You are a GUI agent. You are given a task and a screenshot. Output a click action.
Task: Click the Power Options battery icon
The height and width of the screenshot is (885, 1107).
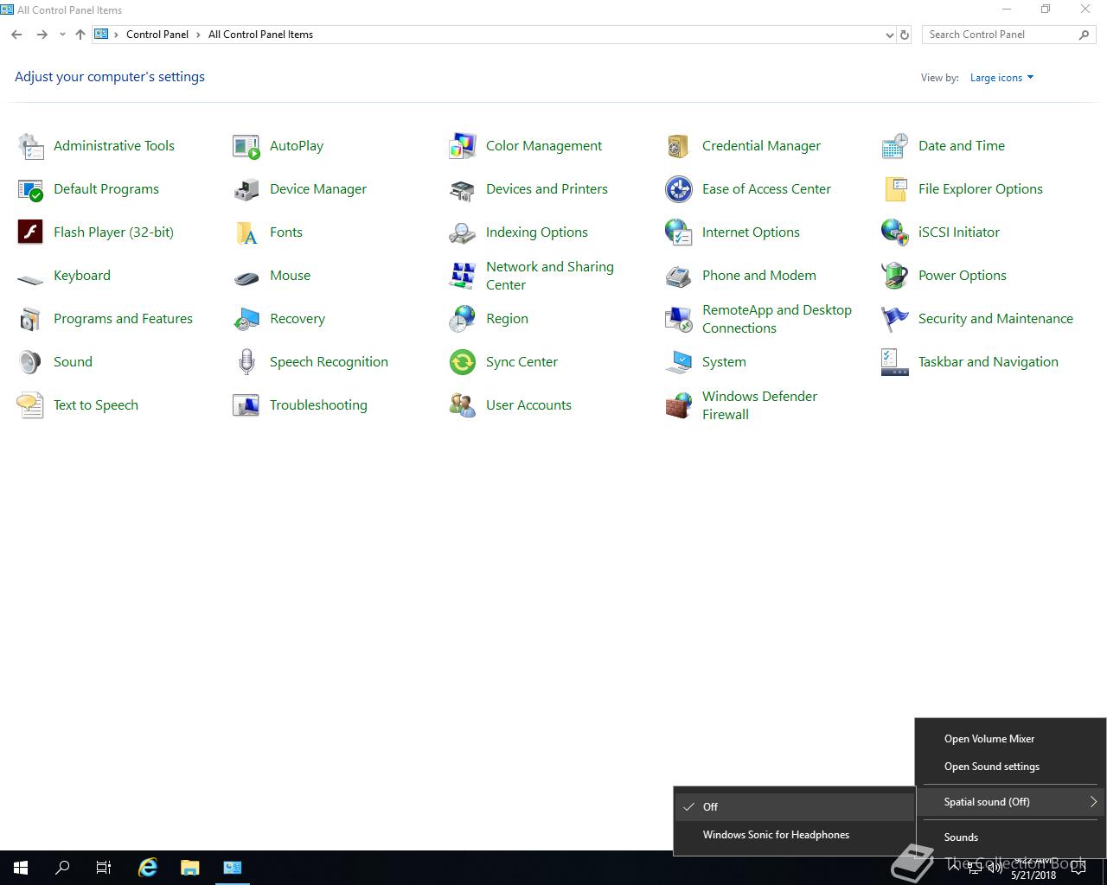pos(895,276)
